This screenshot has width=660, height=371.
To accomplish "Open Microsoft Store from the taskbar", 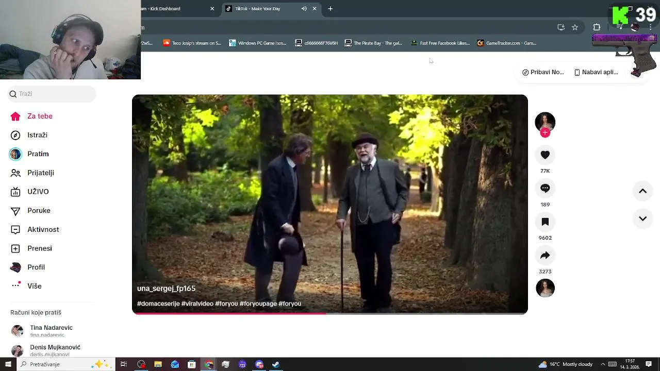I will [191, 364].
